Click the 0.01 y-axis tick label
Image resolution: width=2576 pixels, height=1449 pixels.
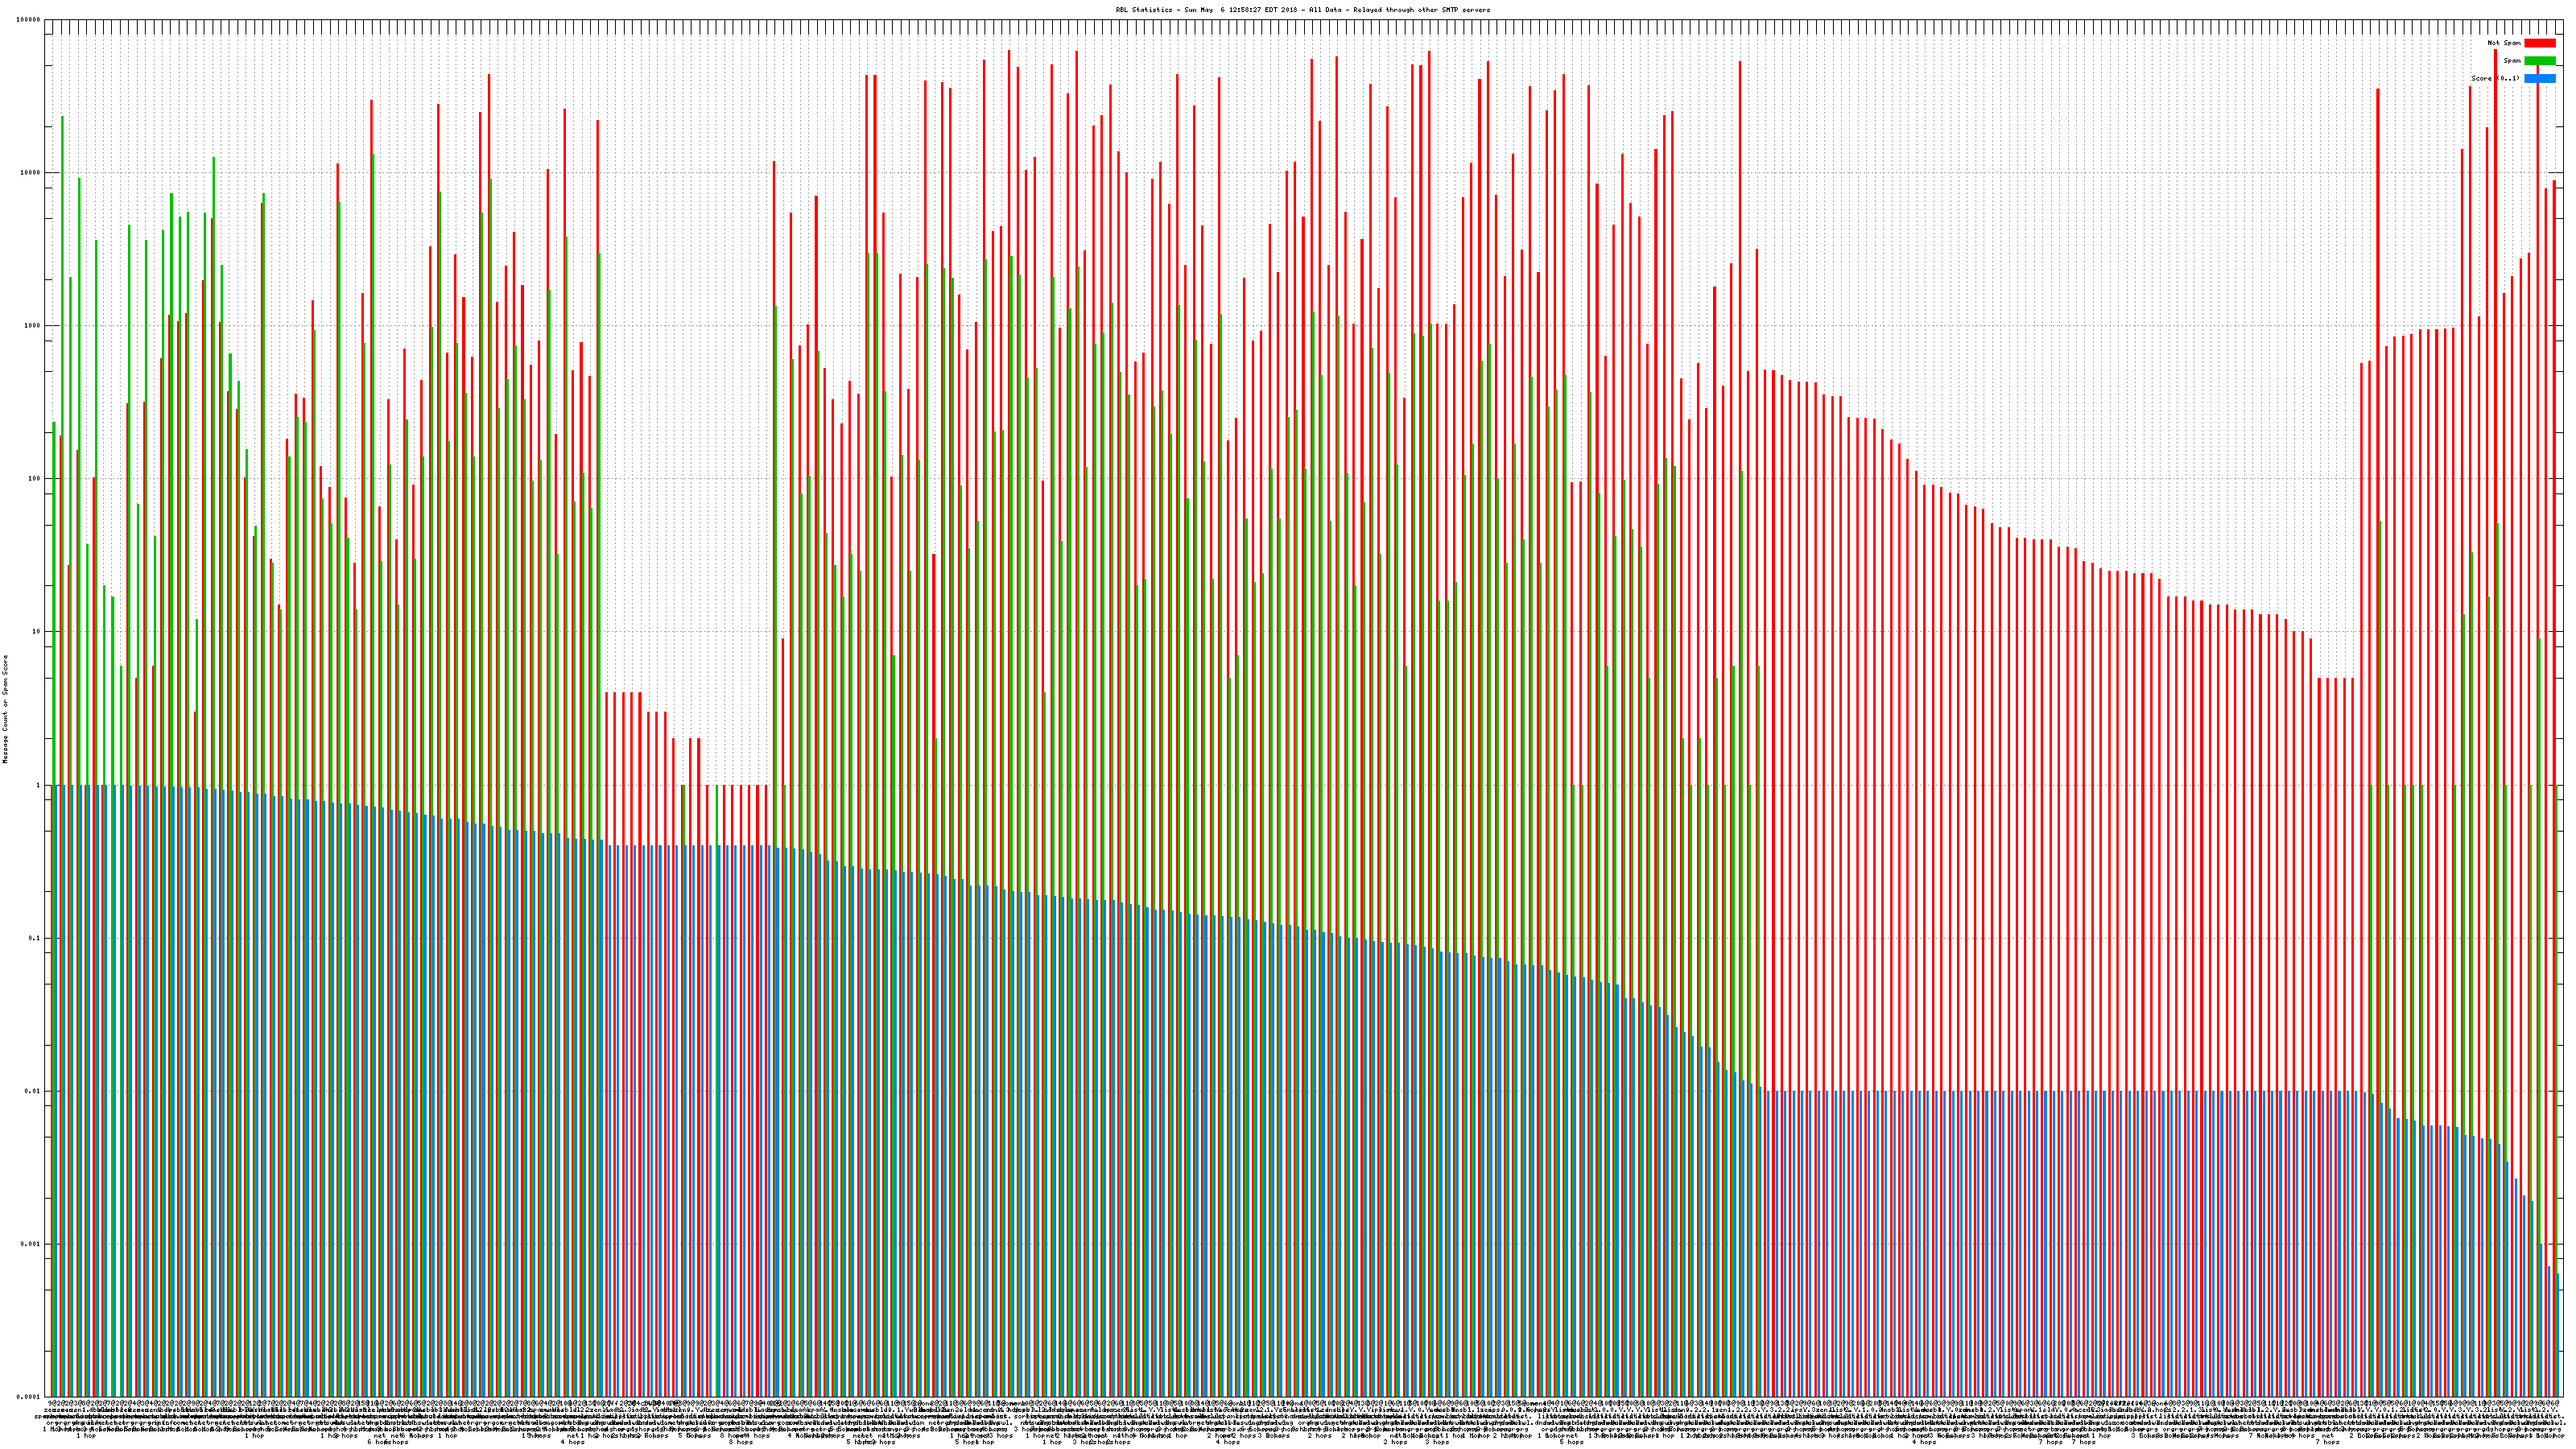(x=33, y=1091)
